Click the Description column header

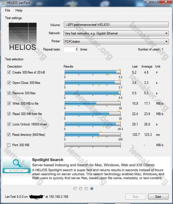coord(15,67)
